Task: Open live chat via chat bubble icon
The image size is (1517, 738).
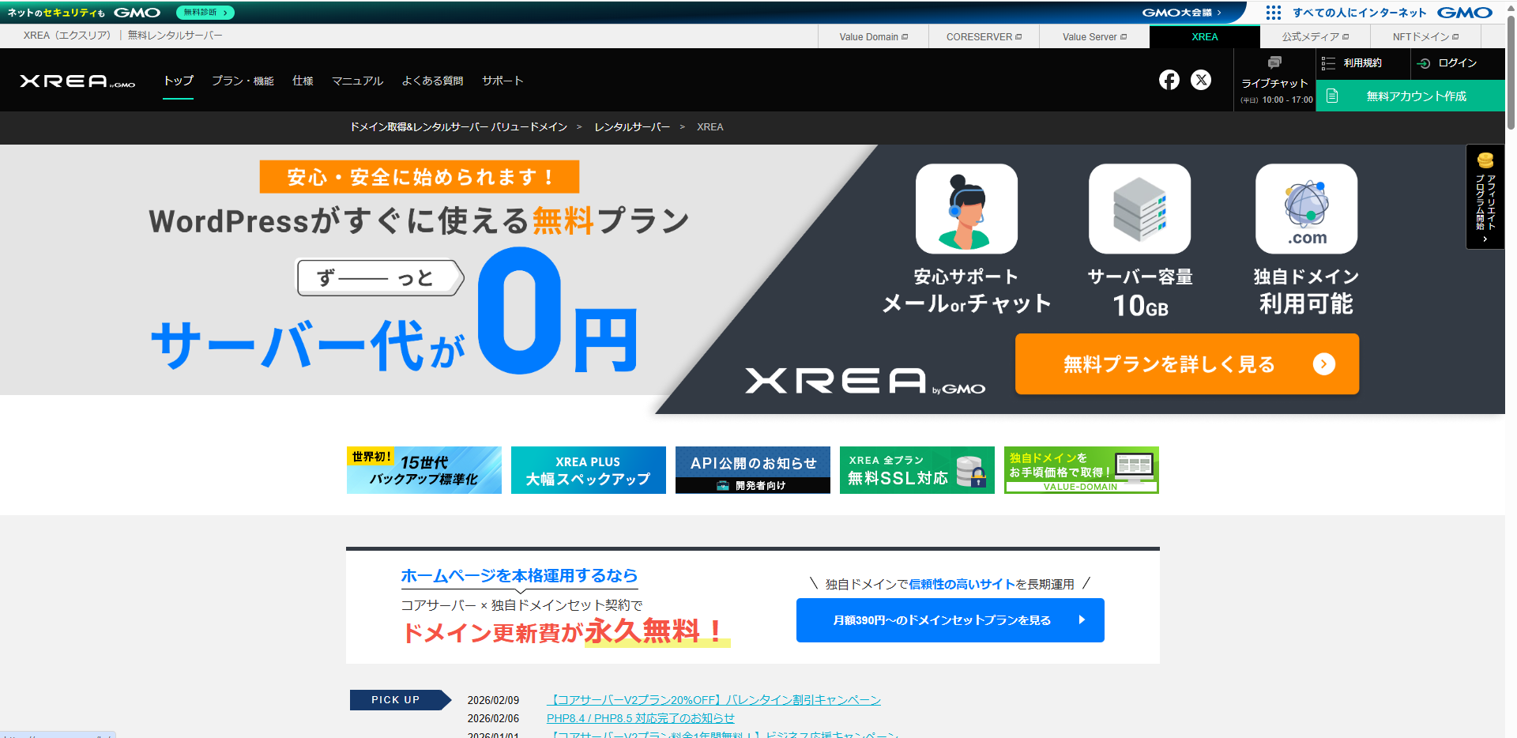Action: (1274, 63)
